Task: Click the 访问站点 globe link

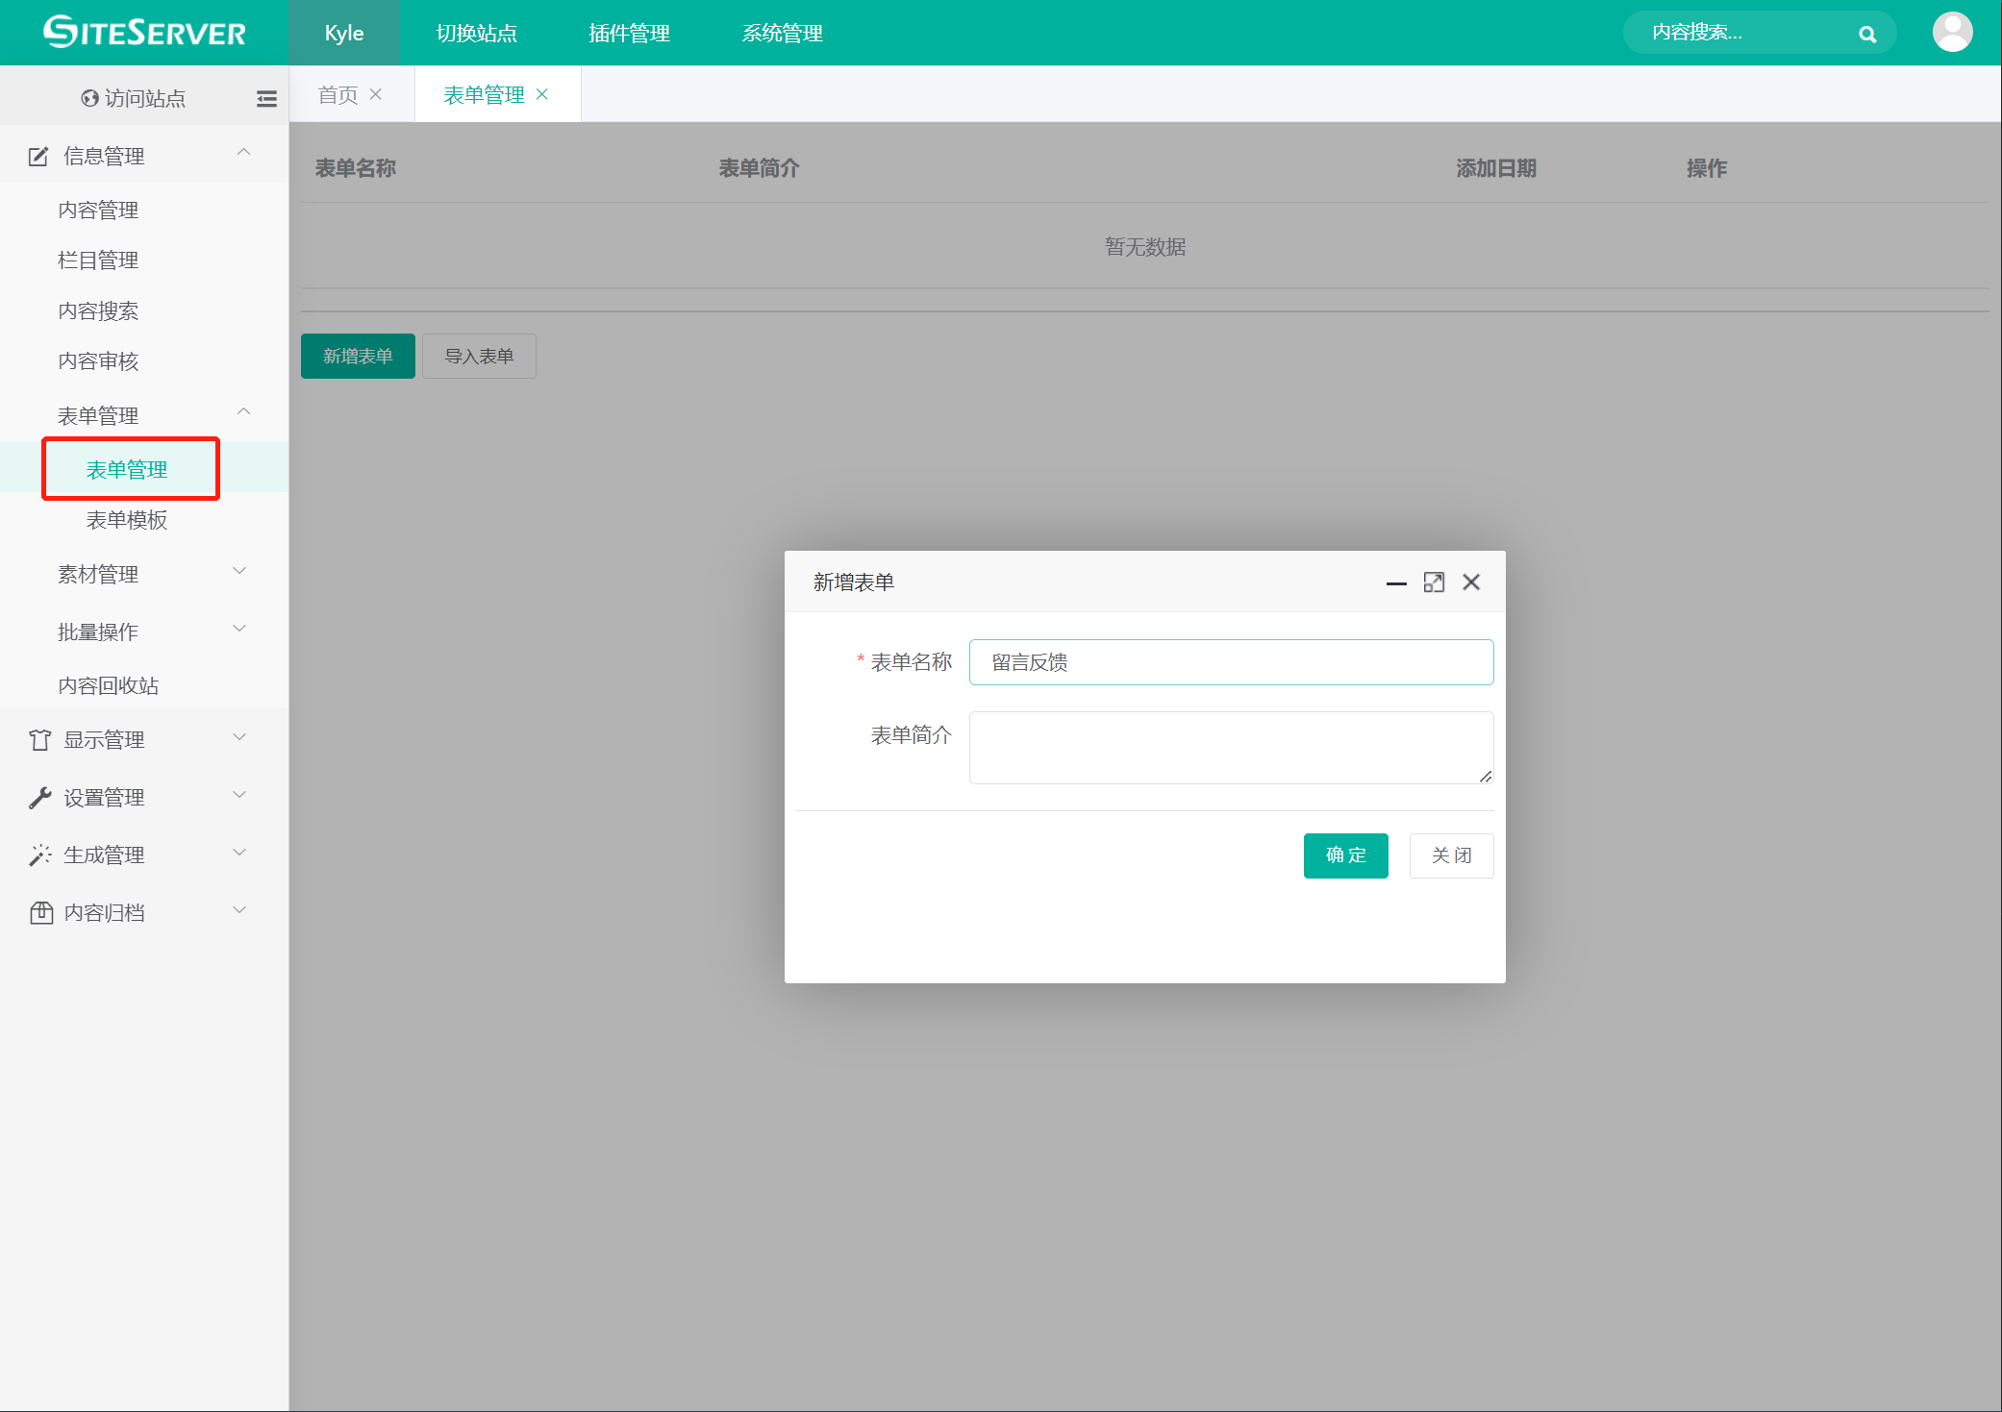Action: (x=133, y=98)
